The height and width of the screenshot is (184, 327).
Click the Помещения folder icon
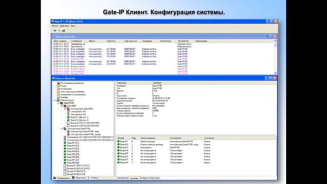pyautogui.click(x=58, y=89)
